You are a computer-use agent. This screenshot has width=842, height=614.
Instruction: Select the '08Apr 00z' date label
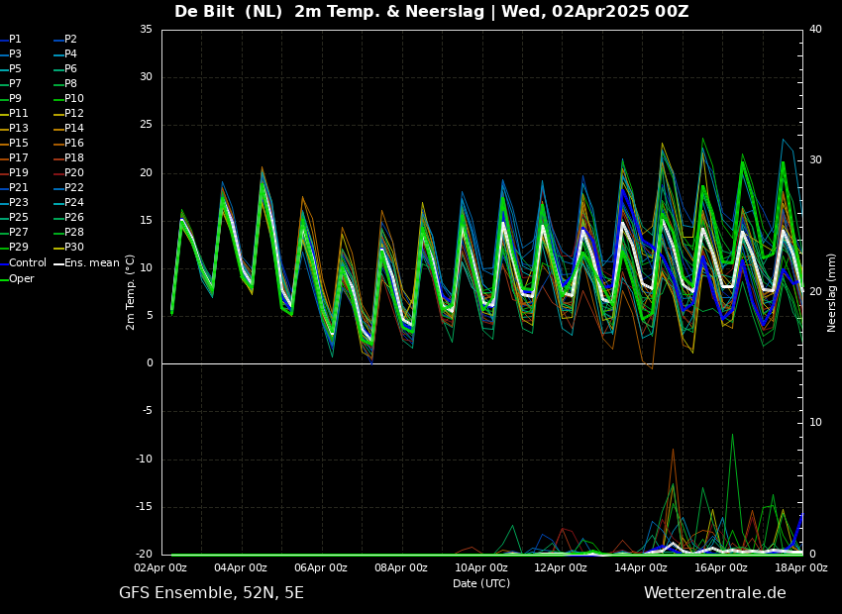tap(400, 567)
